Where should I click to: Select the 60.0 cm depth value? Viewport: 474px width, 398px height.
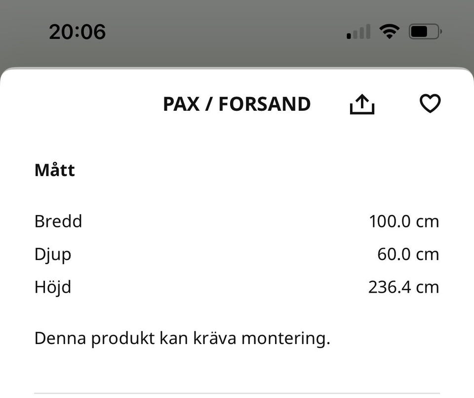408,254
